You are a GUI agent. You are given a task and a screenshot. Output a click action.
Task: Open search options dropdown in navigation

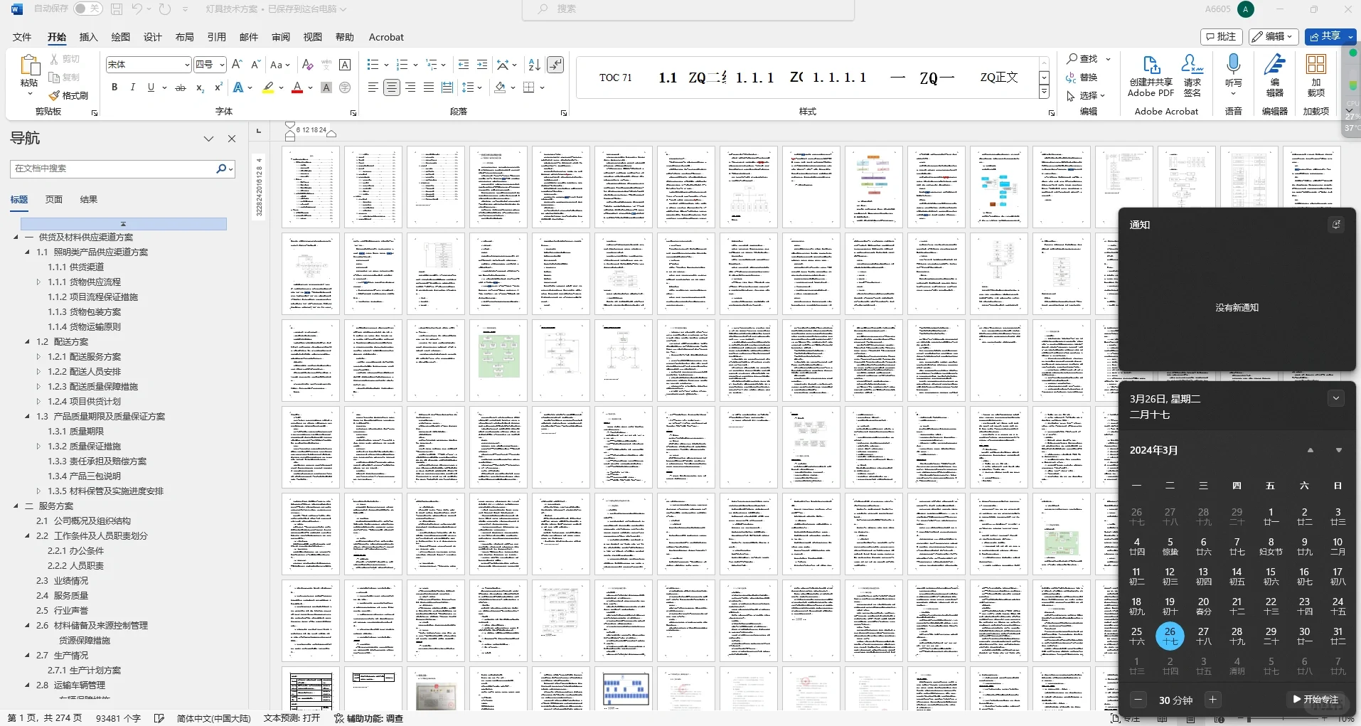[x=231, y=169]
